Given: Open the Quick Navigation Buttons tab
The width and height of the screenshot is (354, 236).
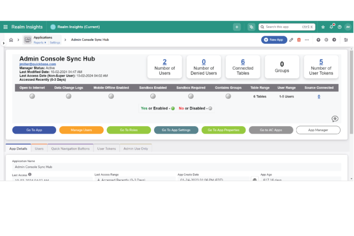Looking at the screenshot, I should [x=71, y=149].
